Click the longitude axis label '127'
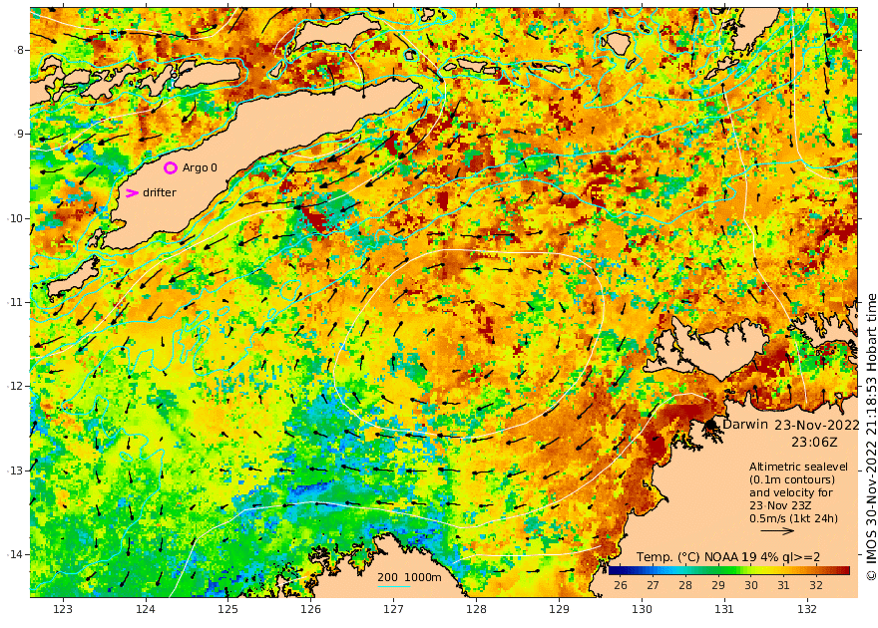Viewport: 878px width, 628px height. [394, 609]
